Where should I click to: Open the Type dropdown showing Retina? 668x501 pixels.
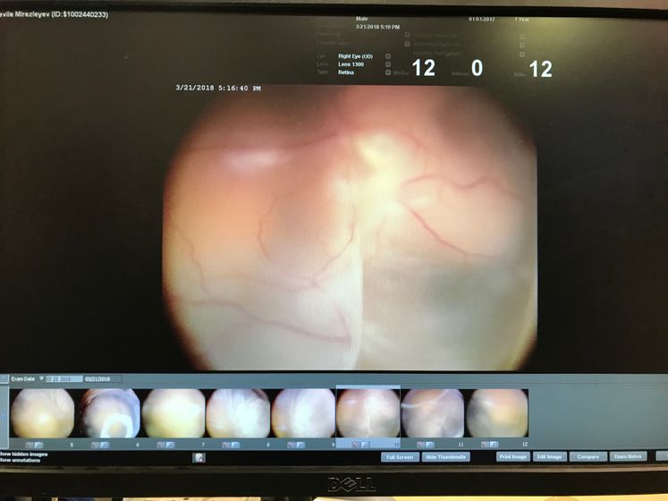point(388,72)
